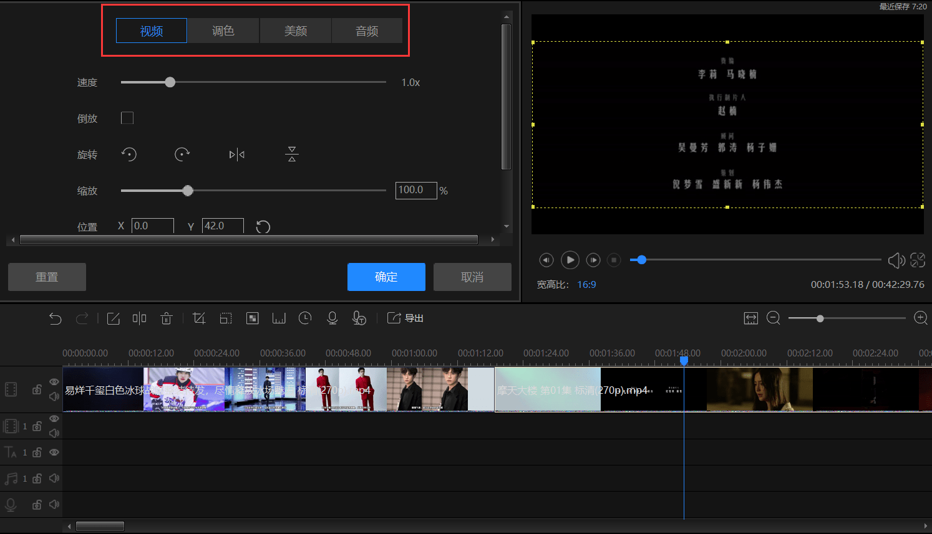932x534 pixels.
Task: Rotate the clip counterclockwise
Action: pyautogui.click(x=129, y=155)
